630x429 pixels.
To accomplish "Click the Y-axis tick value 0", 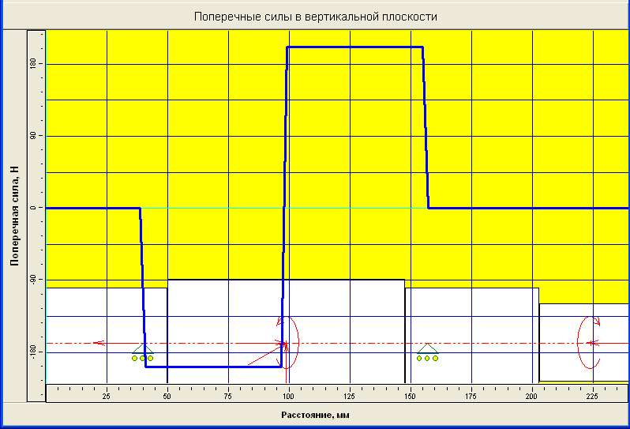I will [33, 208].
